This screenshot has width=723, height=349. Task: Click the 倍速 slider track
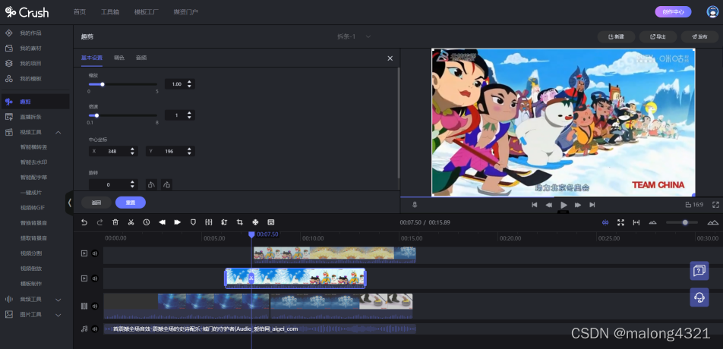(123, 115)
